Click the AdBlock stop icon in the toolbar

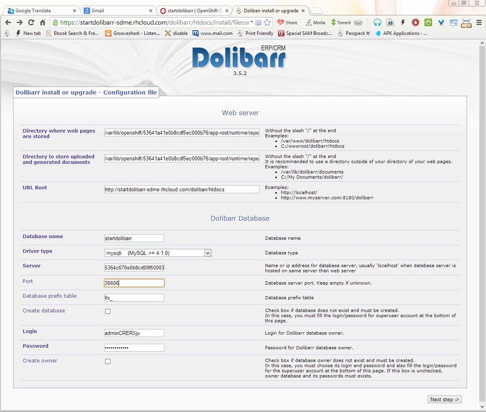(416, 22)
